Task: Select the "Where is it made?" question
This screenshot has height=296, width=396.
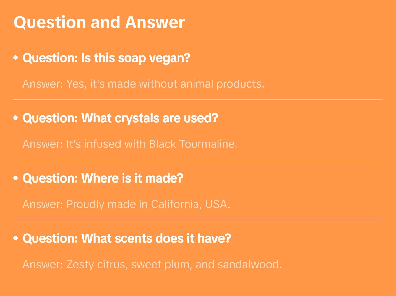Action: coord(103,178)
